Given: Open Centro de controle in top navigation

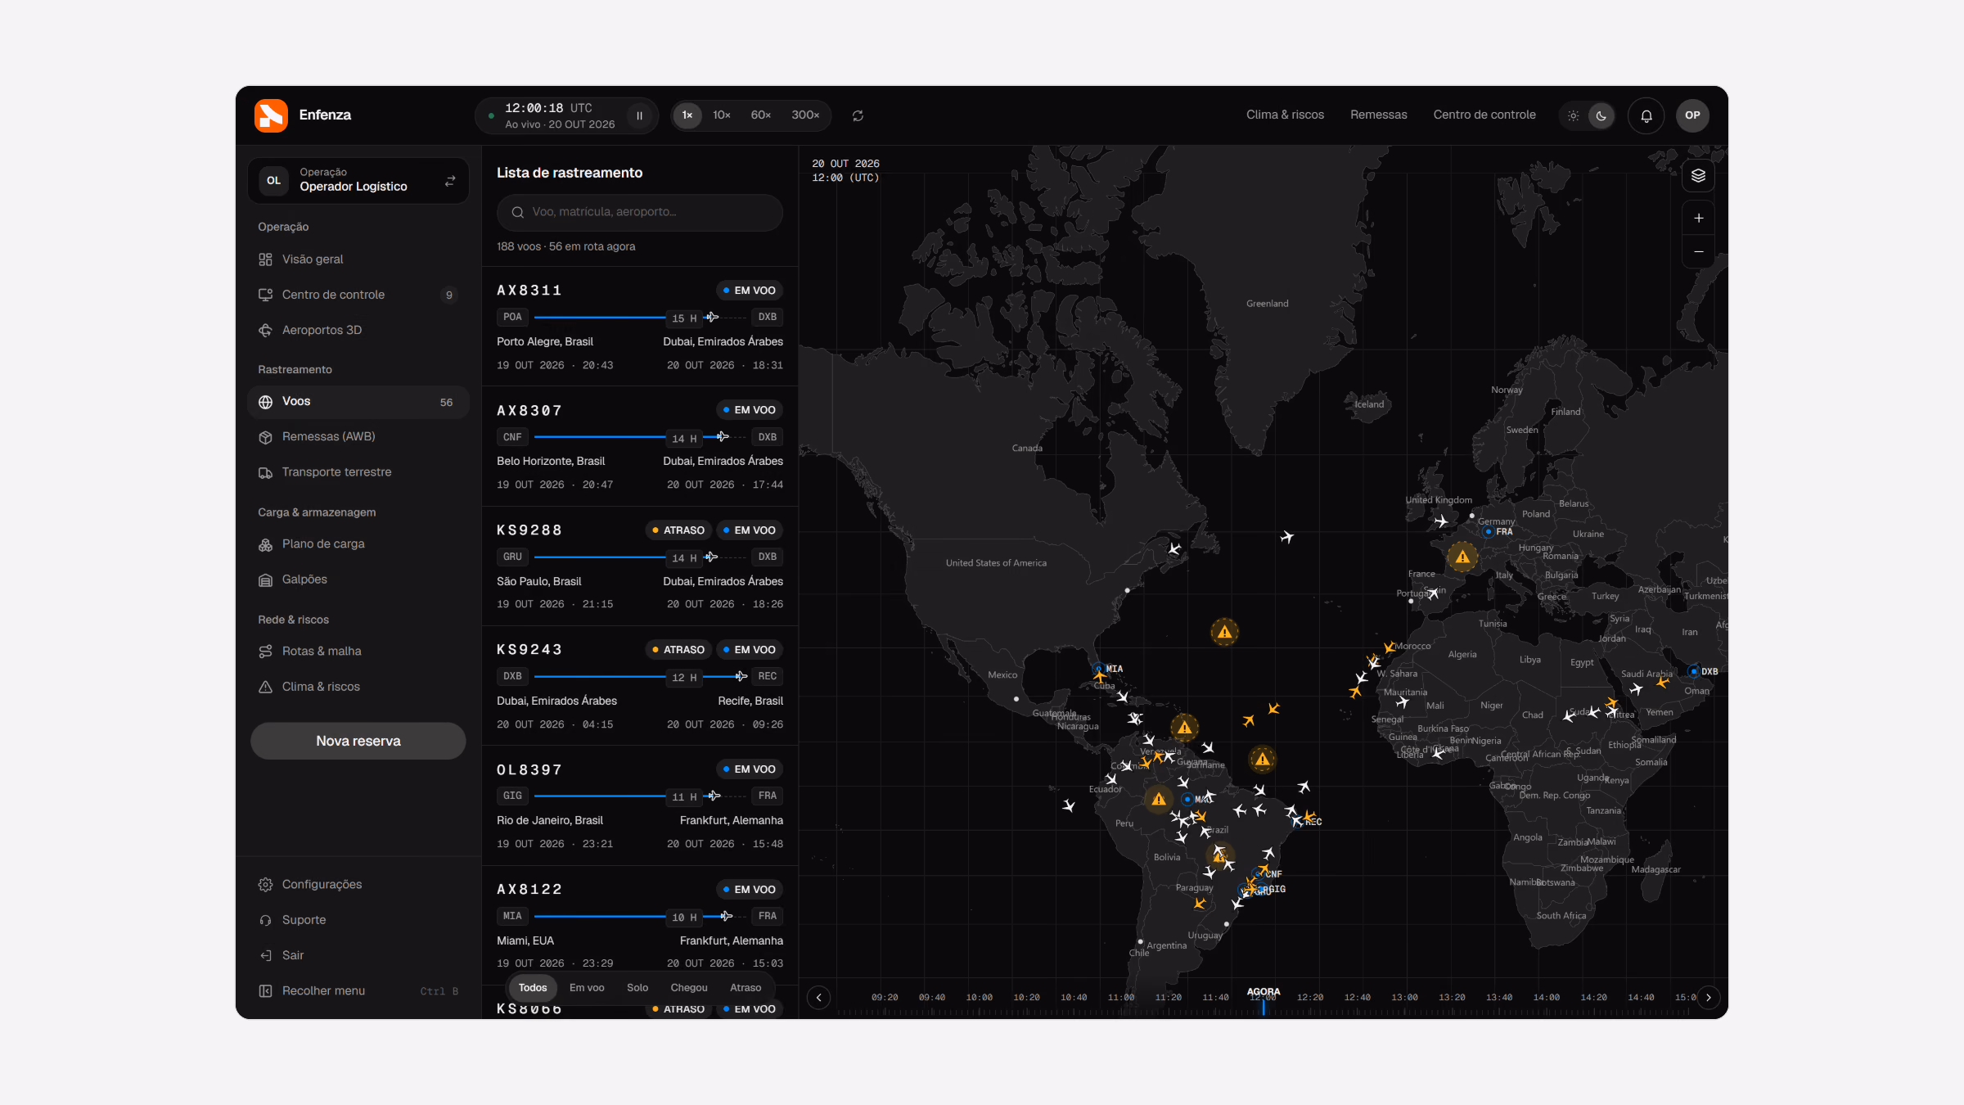Looking at the screenshot, I should 1484,115.
